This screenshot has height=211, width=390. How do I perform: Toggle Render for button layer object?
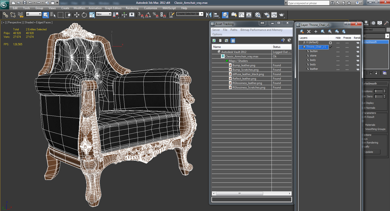click(x=358, y=51)
